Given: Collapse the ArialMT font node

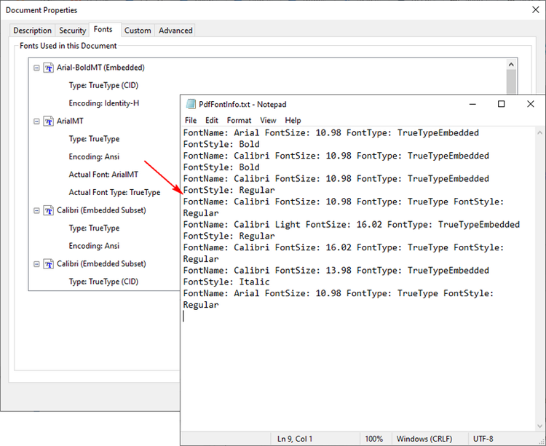Looking at the screenshot, I should 36,122.
